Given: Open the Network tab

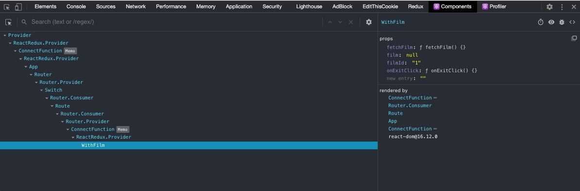Looking at the screenshot, I should [x=136, y=7].
